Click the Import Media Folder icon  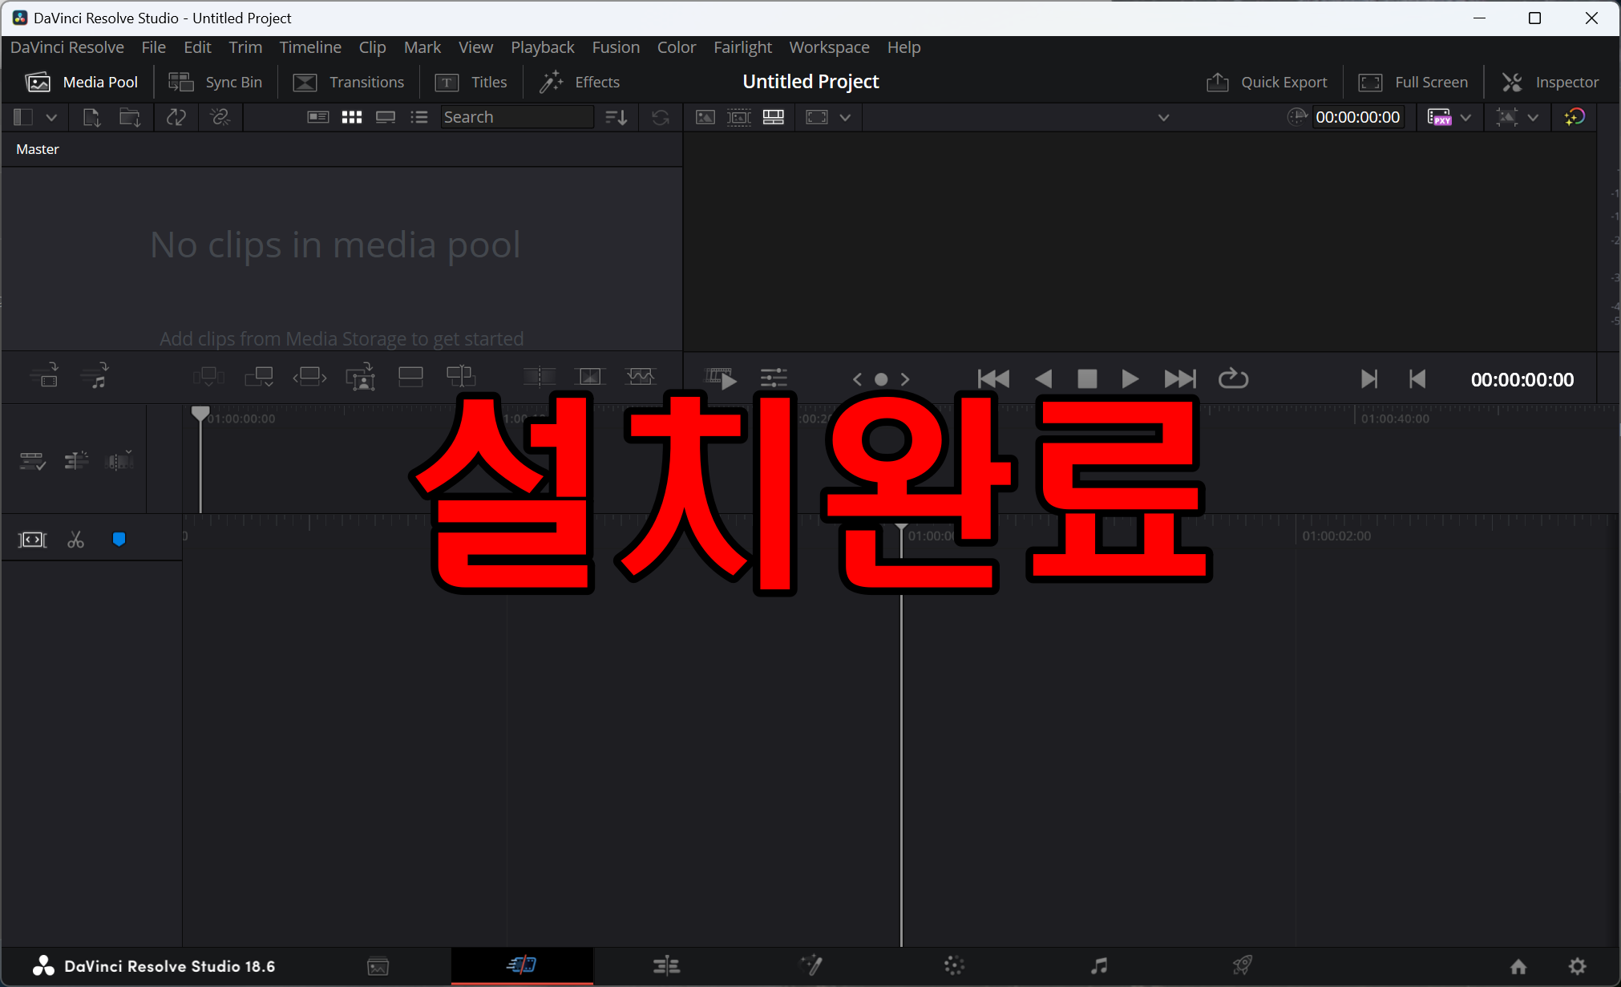(130, 117)
